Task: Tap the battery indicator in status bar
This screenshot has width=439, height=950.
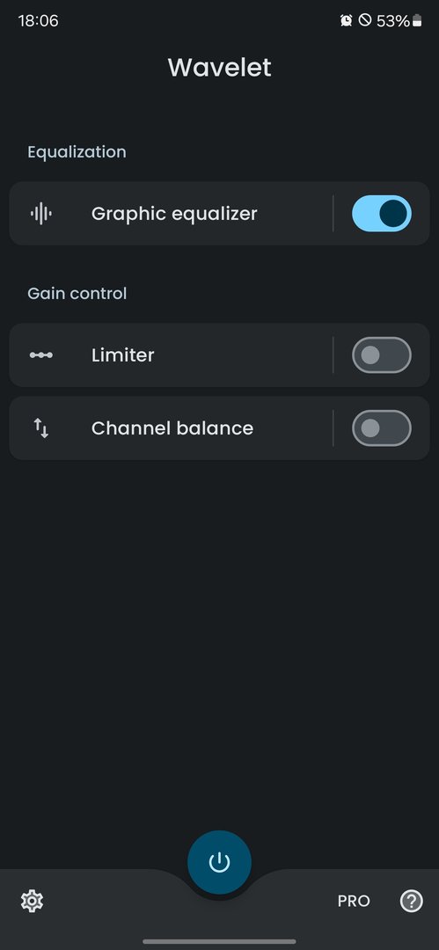Action: [x=416, y=20]
